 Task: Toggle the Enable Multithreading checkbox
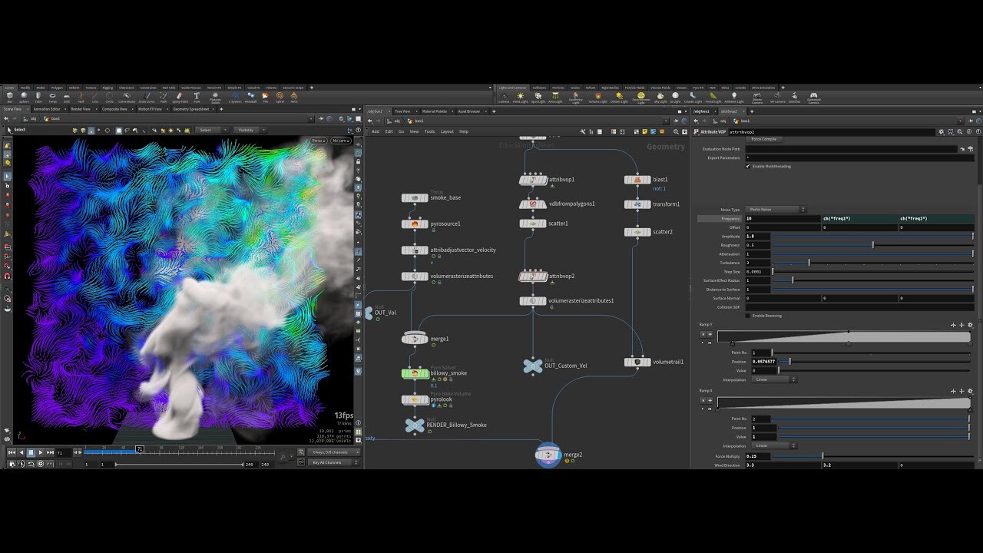point(747,166)
